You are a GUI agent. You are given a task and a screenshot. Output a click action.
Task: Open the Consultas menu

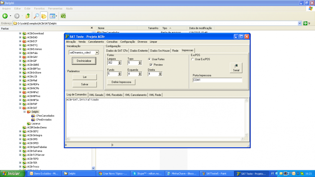point(112,42)
